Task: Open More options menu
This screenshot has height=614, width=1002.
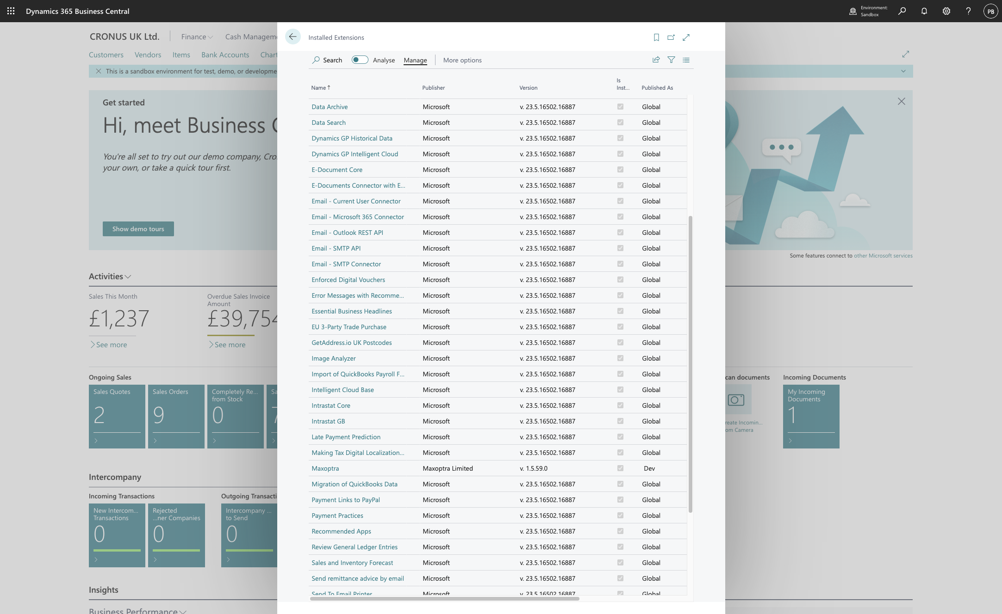Action: [462, 60]
